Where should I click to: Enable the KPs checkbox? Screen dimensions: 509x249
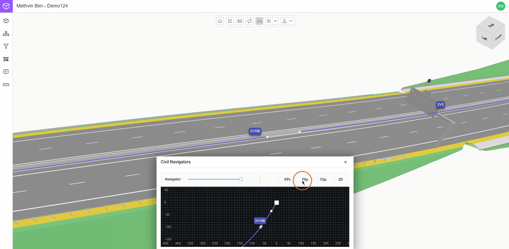[x=280, y=179]
